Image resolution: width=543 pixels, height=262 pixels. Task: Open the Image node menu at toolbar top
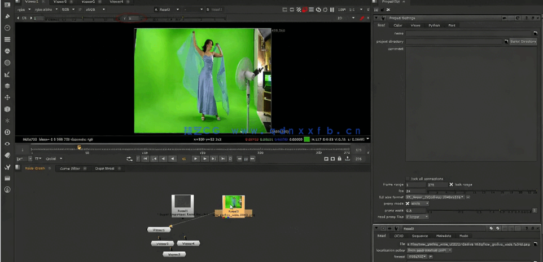coord(7,6)
